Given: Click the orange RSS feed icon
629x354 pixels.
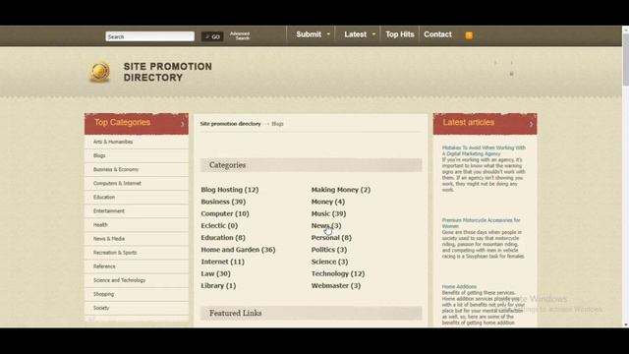Looking at the screenshot, I should pos(469,35).
